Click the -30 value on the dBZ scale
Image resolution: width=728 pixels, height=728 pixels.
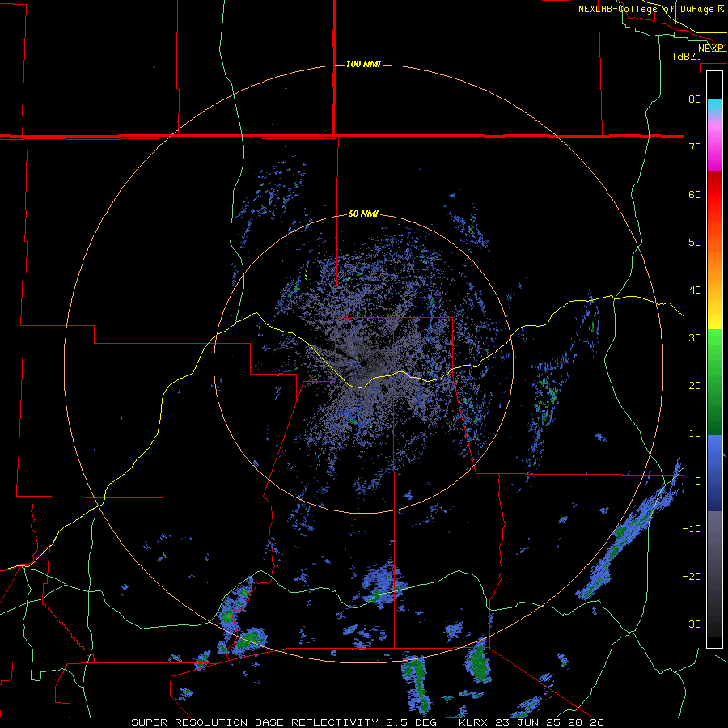click(x=692, y=624)
